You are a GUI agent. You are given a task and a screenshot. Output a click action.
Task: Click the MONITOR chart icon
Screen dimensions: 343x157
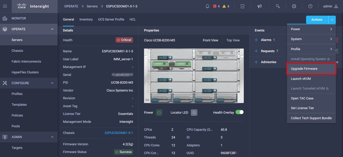point(5,19)
